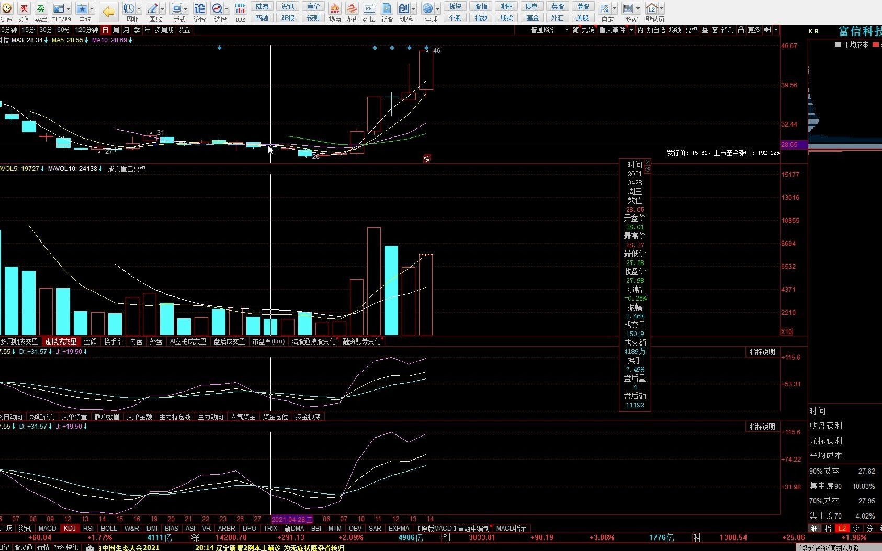Screen dimensions: 882x551
Task: Expand the 画线 dropdown arrow
Action: (x=163, y=8)
